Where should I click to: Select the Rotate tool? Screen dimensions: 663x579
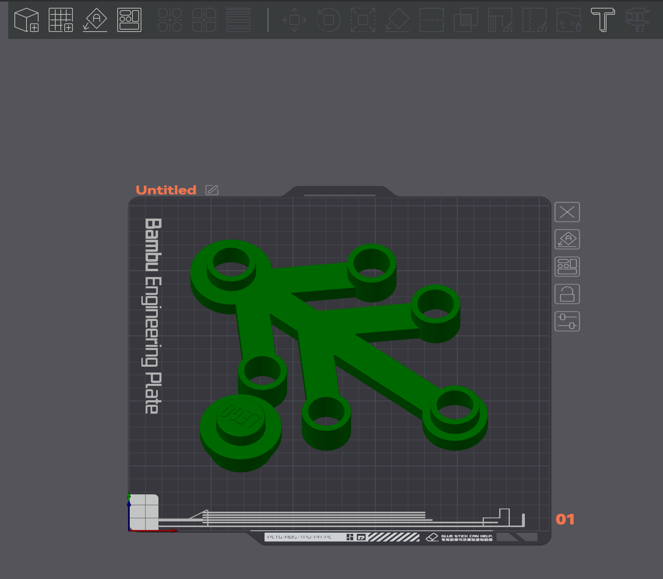[329, 20]
